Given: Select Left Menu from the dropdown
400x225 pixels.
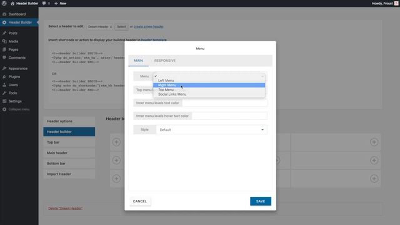Looking at the screenshot, I should pyautogui.click(x=209, y=81).
